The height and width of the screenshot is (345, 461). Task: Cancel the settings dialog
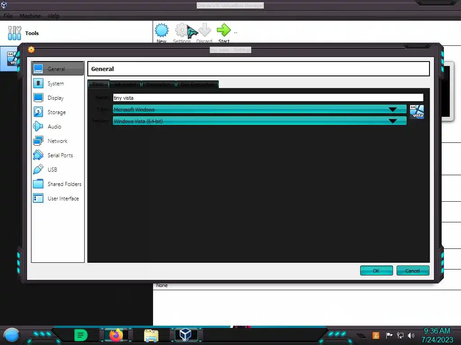coord(413,270)
